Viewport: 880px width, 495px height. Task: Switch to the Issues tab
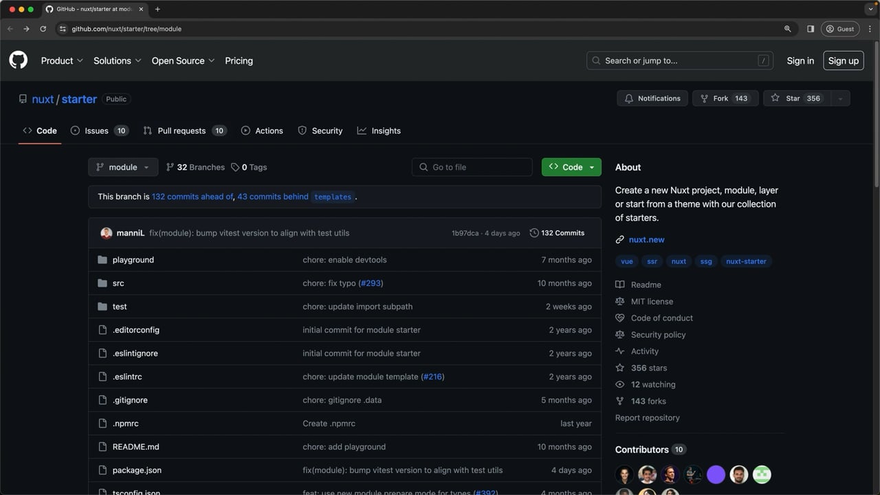click(x=100, y=131)
